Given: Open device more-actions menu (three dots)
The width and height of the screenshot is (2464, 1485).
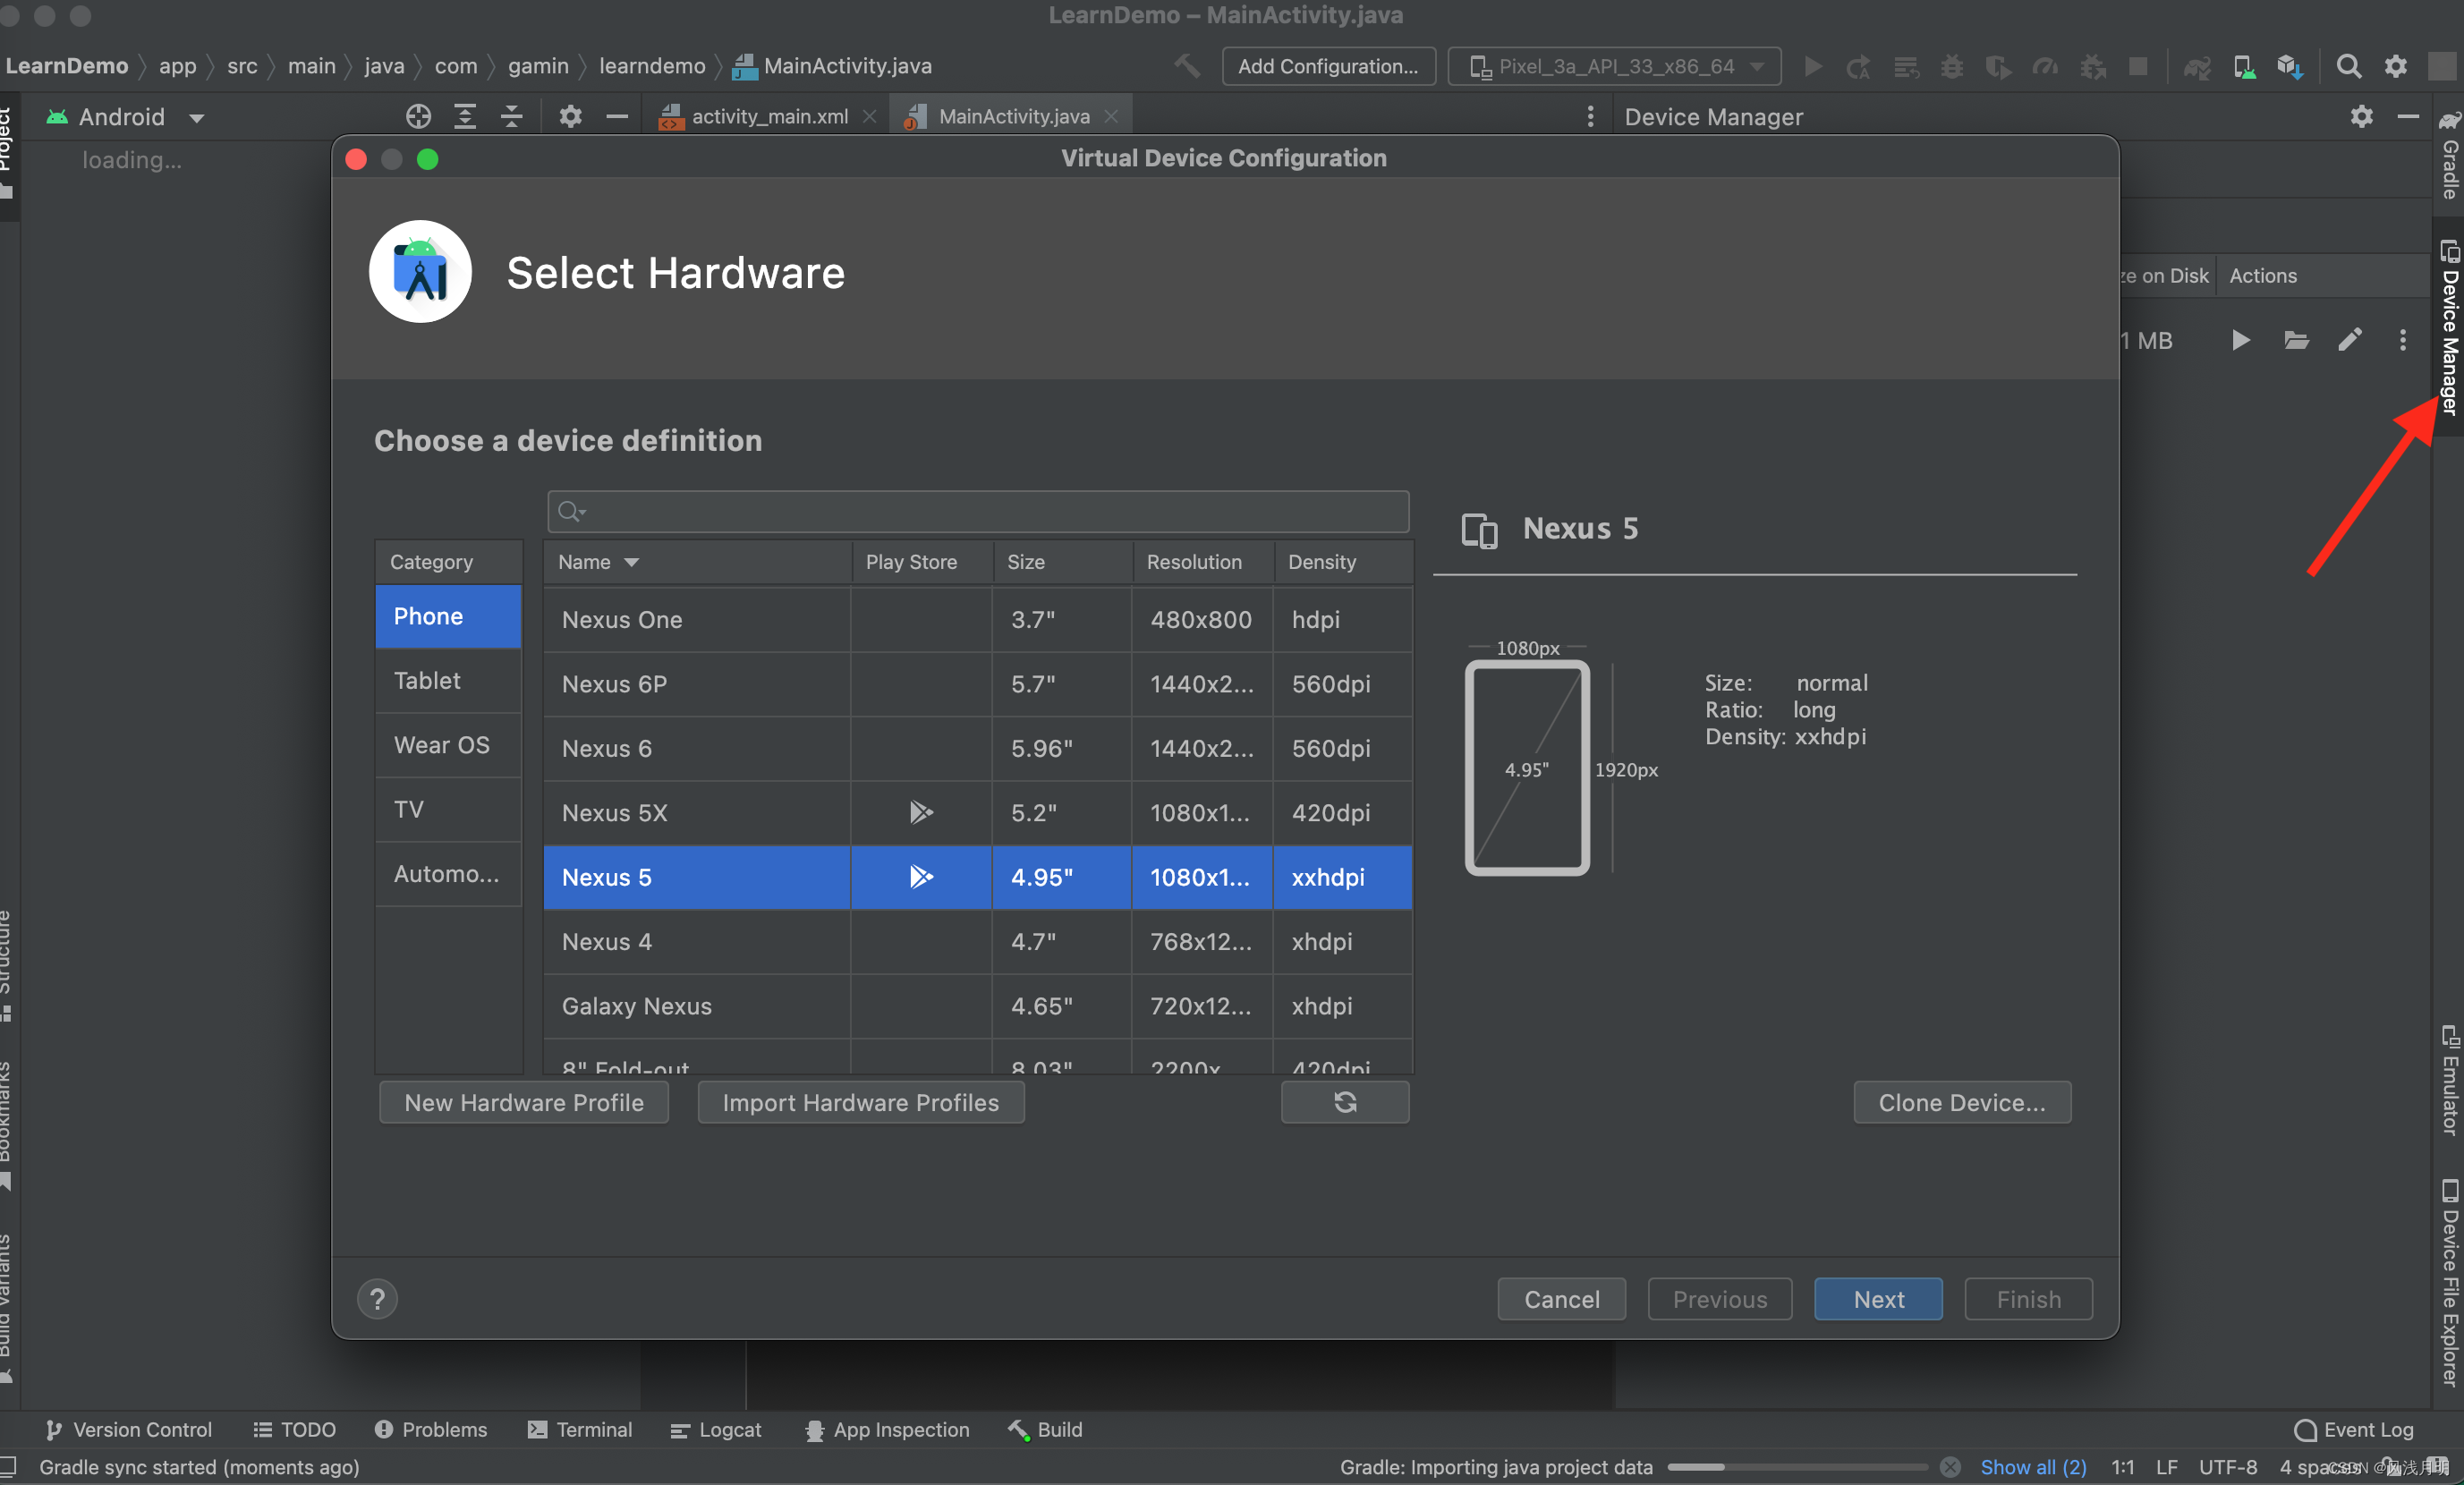Looking at the screenshot, I should (2403, 340).
